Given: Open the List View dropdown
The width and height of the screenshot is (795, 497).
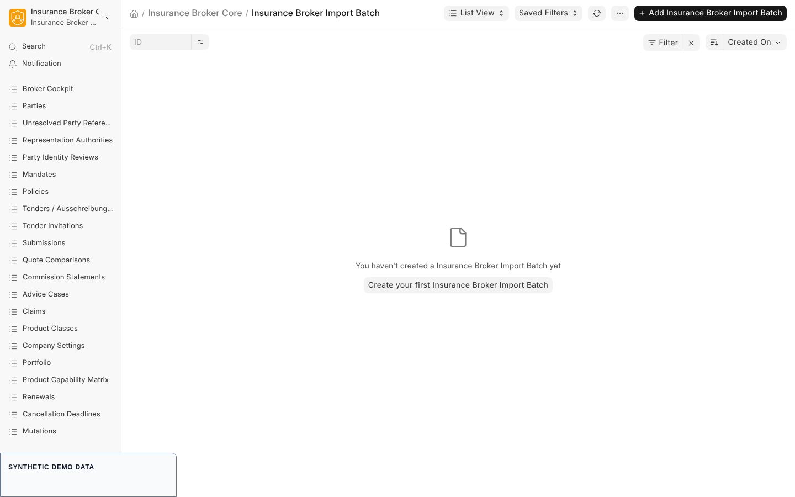Looking at the screenshot, I should (476, 13).
